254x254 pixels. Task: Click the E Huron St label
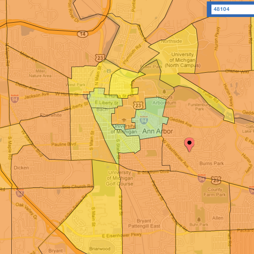pyautogui.click(x=115, y=96)
